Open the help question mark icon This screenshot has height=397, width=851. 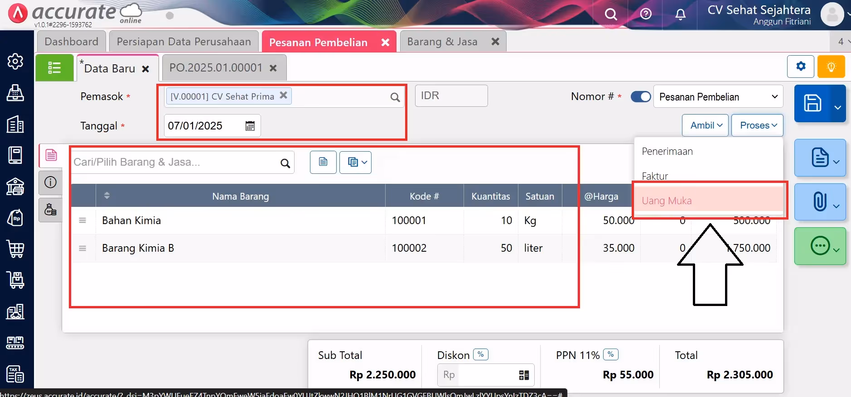point(646,14)
